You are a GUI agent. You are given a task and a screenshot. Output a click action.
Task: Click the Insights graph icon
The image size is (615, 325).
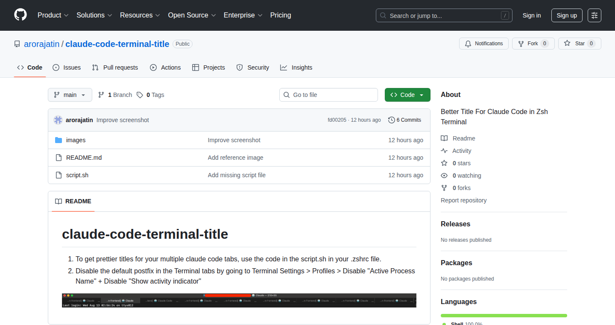pyautogui.click(x=284, y=67)
